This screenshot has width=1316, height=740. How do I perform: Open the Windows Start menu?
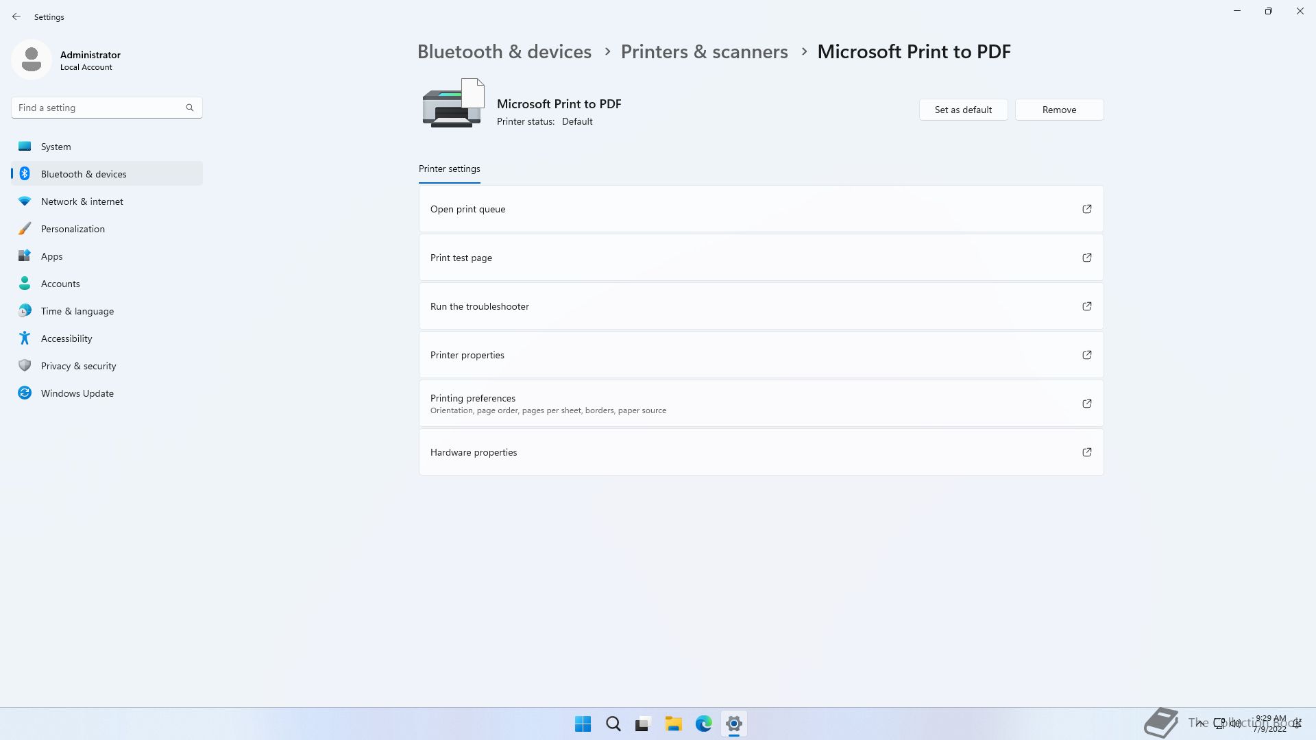(x=583, y=724)
